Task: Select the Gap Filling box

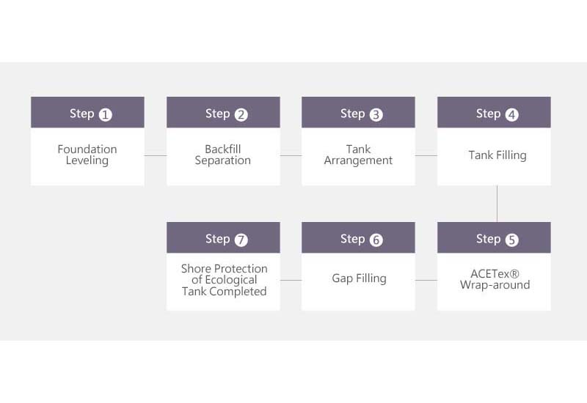Action: pyautogui.click(x=358, y=281)
